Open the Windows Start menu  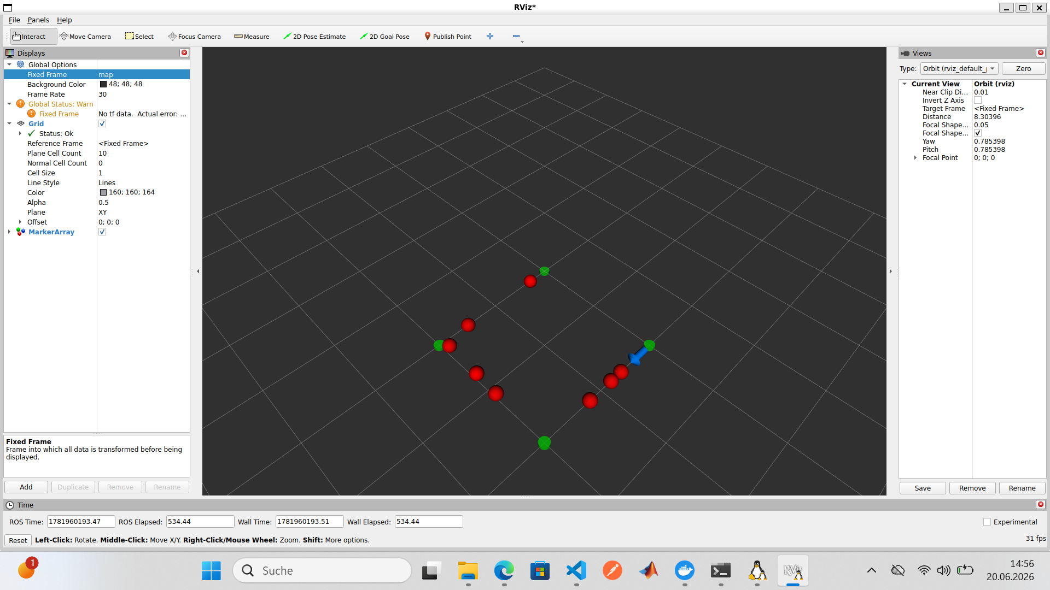(x=211, y=571)
